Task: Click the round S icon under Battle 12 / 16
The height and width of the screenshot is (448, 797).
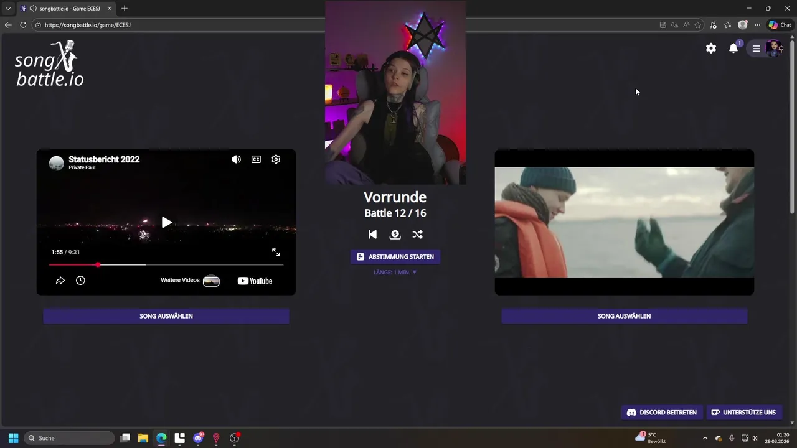Action: point(395,235)
